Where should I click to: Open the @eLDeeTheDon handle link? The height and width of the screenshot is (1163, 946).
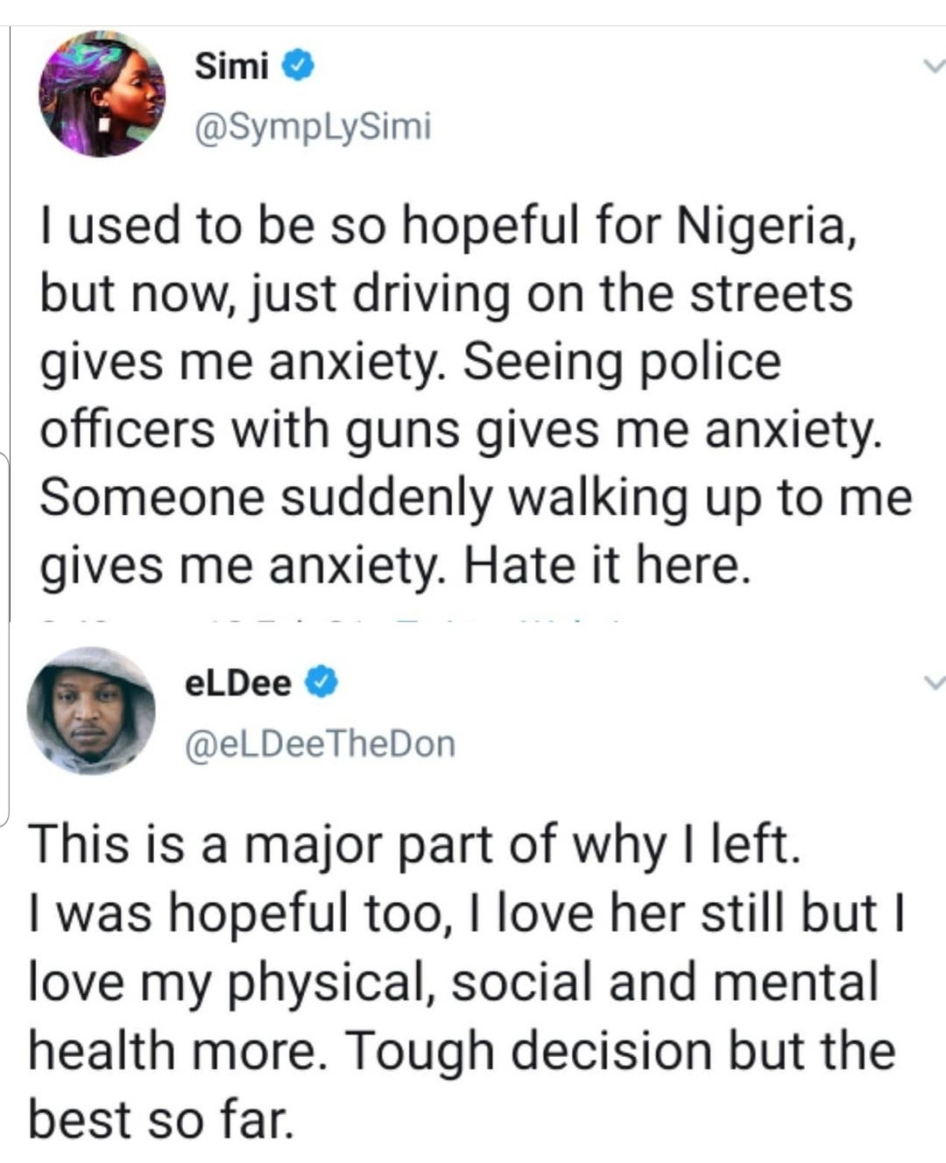[320, 744]
